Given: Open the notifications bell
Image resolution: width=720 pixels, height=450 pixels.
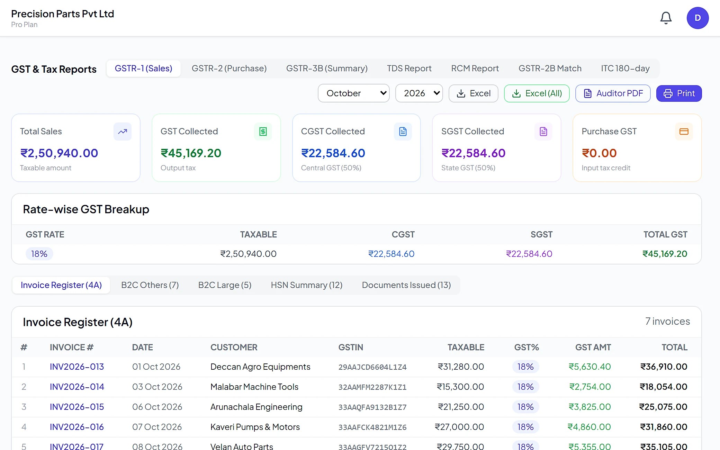Looking at the screenshot, I should 666,18.
